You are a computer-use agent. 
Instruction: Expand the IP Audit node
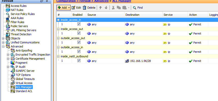[x=8, y=67]
